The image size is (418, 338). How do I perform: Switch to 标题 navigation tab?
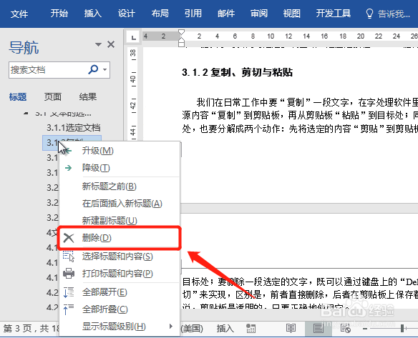point(18,97)
